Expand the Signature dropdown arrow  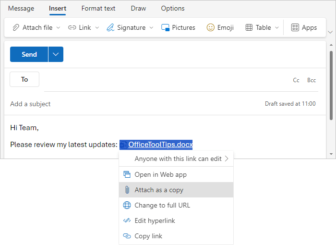tap(151, 28)
